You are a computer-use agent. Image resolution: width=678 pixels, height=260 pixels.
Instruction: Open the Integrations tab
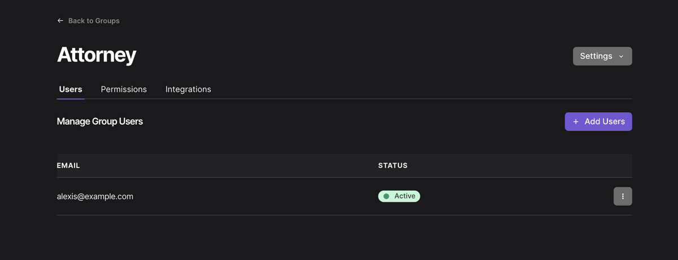[x=188, y=89]
